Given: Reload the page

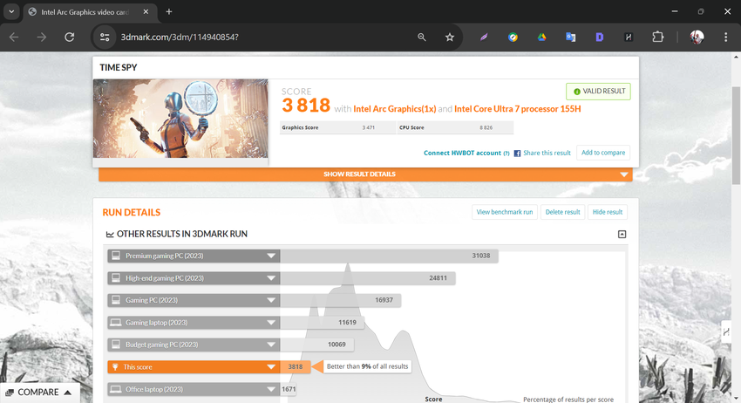Looking at the screenshot, I should 70,38.
